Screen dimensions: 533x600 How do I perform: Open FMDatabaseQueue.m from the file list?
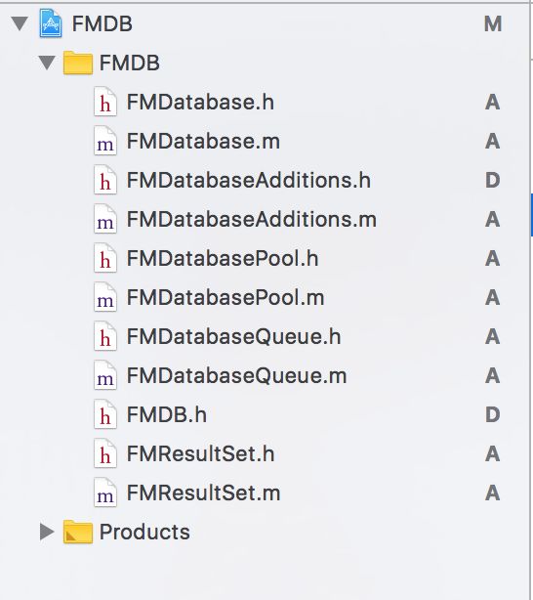(x=236, y=375)
